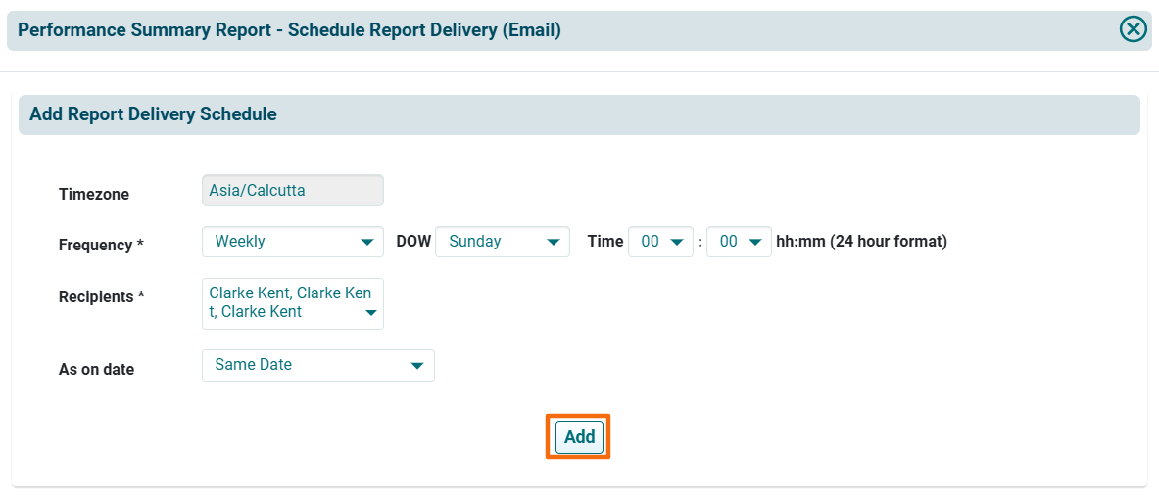Image resolution: width=1159 pixels, height=496 pixels.
Task: Click the Performance Summary Report title bar
Action: tap(289, 30)
